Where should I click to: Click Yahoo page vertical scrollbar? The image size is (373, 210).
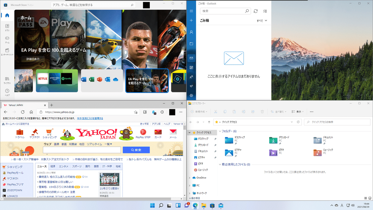click(185, 160)
